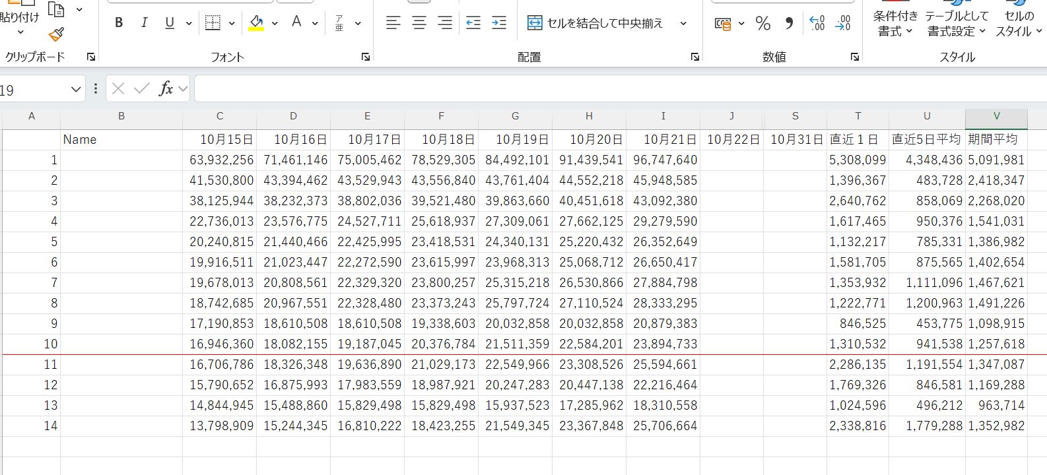Open the Name Box dropdown arrow
The width and height of the screenshot is (1047, 475).
click(76, 89)
